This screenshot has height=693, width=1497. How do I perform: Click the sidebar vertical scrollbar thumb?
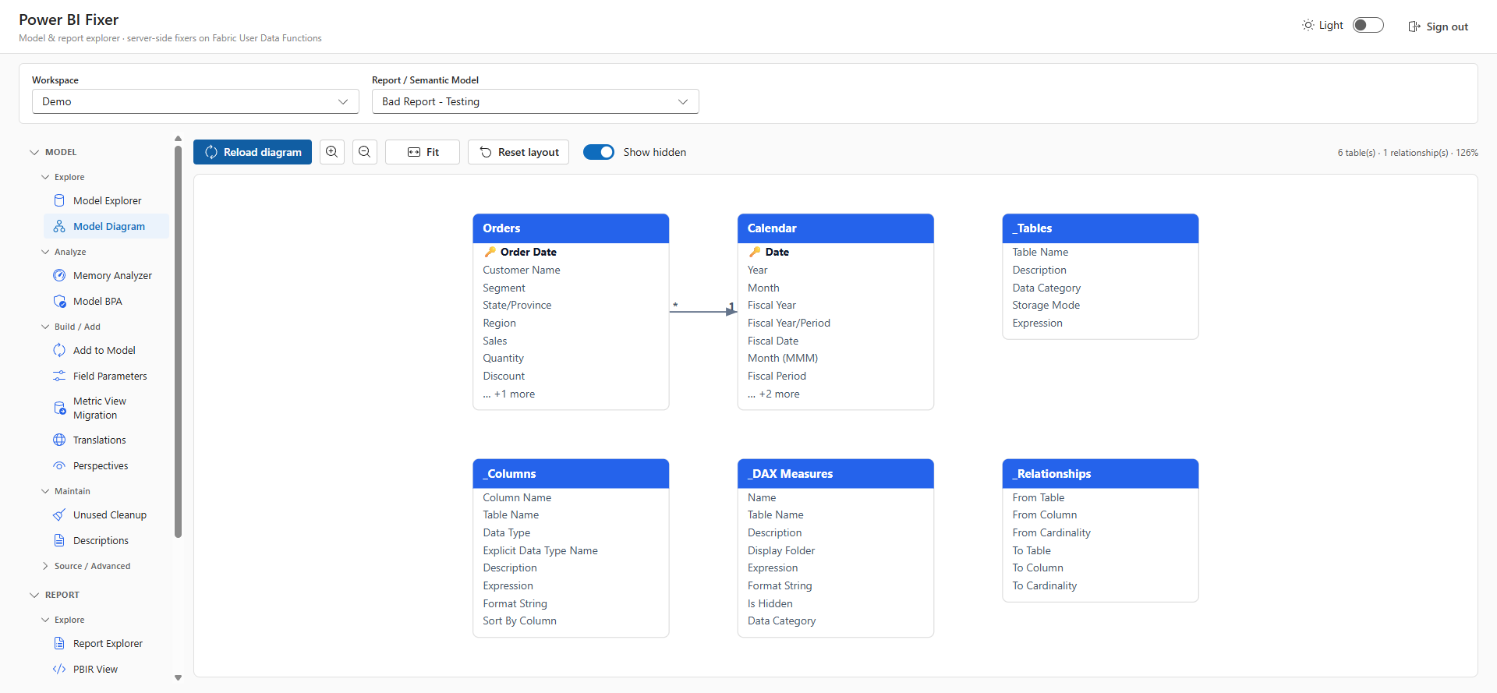pos(178,341)
